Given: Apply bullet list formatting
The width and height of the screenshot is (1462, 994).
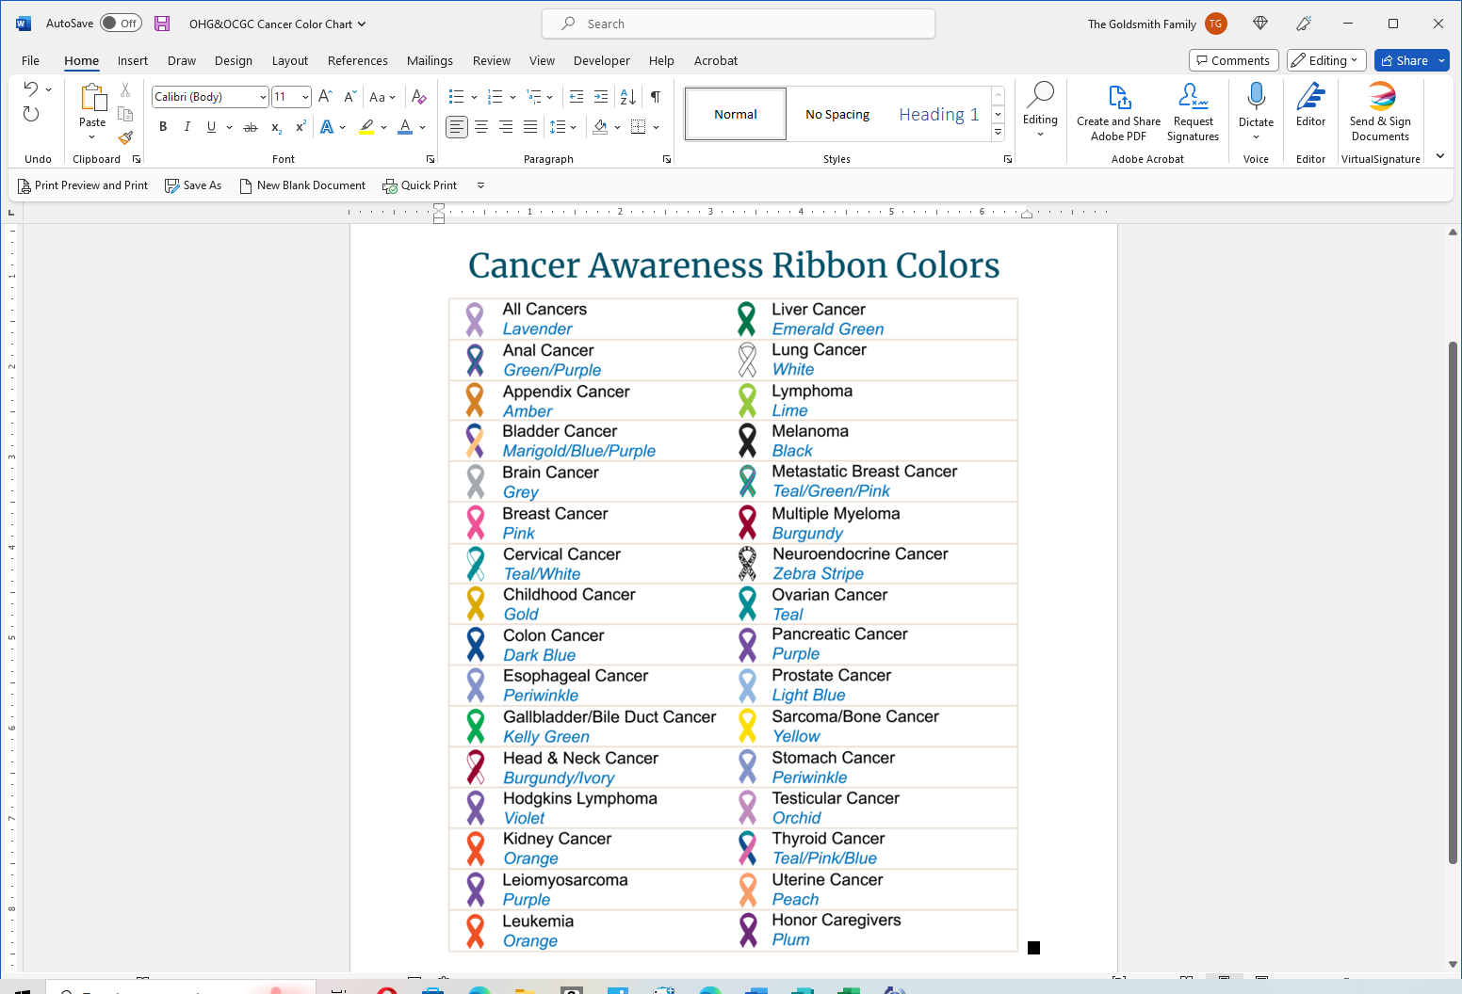Looking at the screenshot, I should click(457, 97).
